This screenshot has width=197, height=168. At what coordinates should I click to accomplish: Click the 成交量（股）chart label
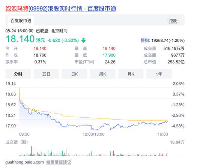(x=17, y=142)
